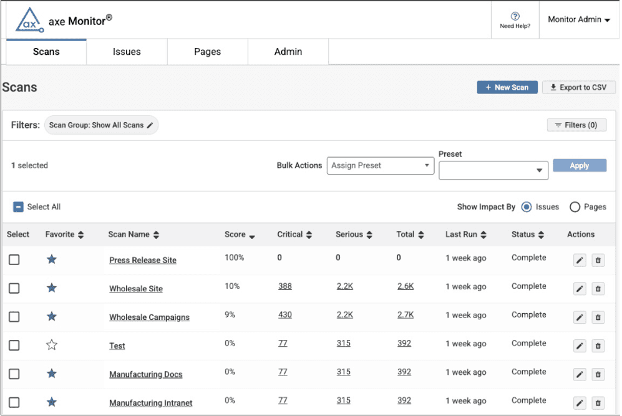Expand the Preset dropdown
The image size is (622, 416).
tap(493, 170)
